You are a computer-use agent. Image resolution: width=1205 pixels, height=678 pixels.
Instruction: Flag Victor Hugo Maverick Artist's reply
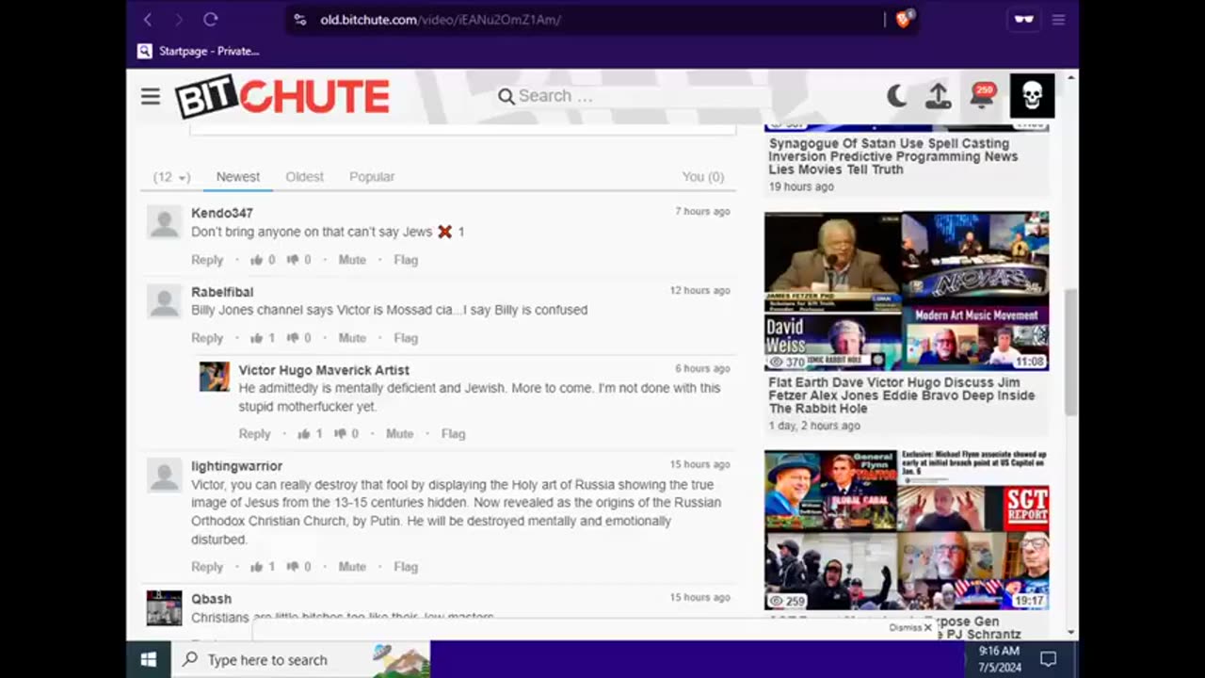pyautogui.click(x=454, y=434)
